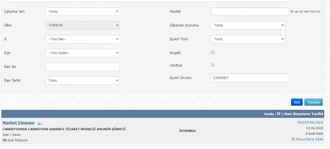Viewport: 330px width, 149px height.
Task: Focus the İlan No text field
Action: coord(82,67)
